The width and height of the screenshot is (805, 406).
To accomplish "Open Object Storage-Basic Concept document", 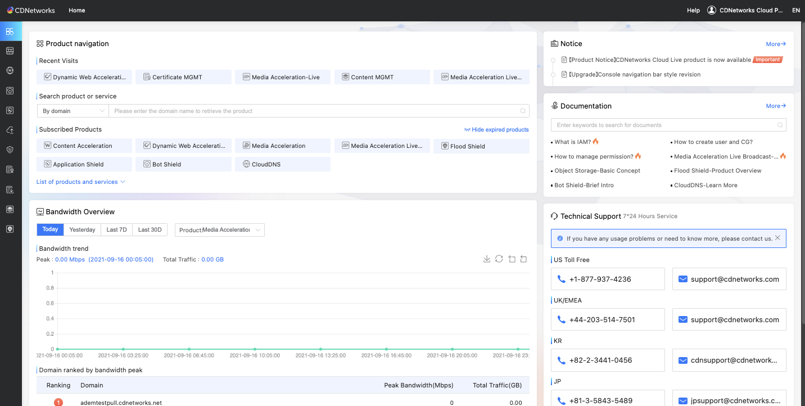I will point(597,170).
